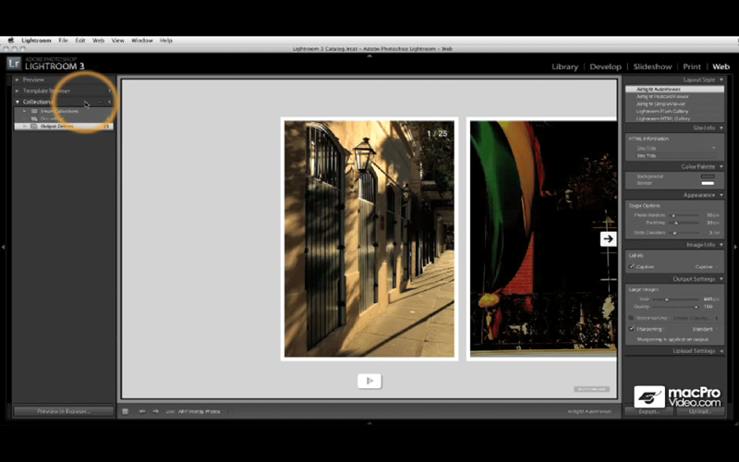Click the next-image arrow in the gallery preview
This screenshot has width=739, height=462.
[x=608, y=239]
